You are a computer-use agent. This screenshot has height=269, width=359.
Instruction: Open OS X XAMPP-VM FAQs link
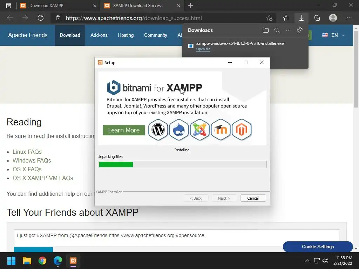pyautogui.click(x=43, y=178)
